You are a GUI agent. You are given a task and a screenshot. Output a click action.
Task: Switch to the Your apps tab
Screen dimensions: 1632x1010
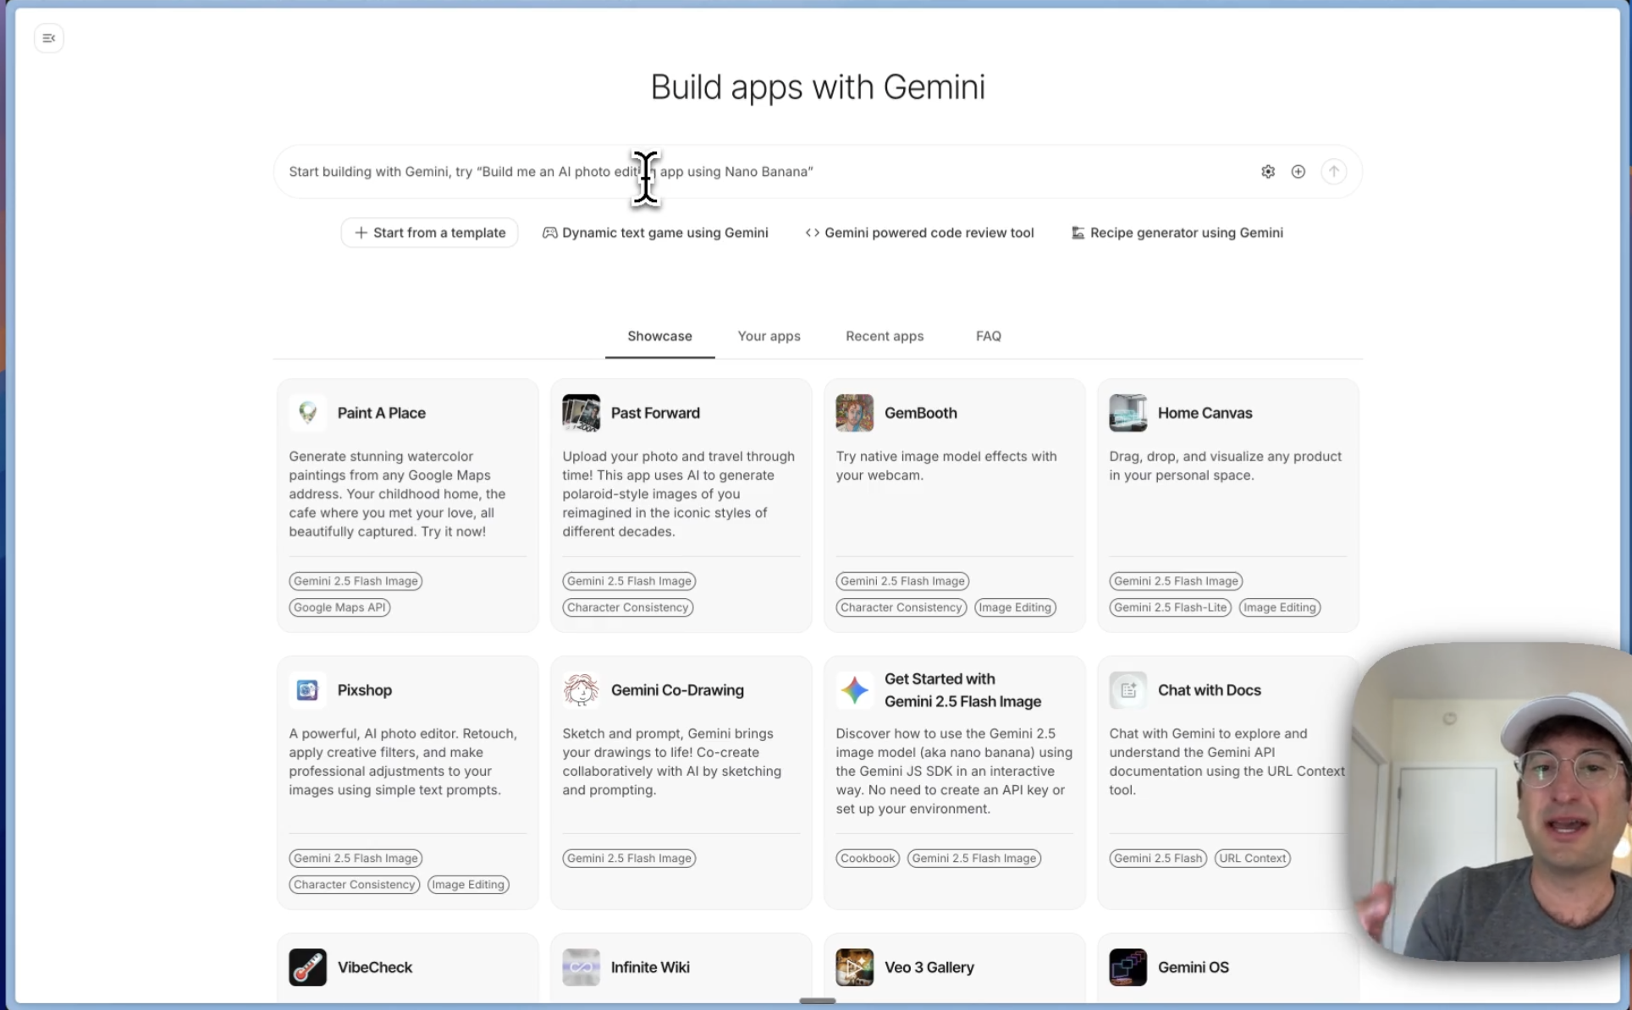tap(769, 336)
